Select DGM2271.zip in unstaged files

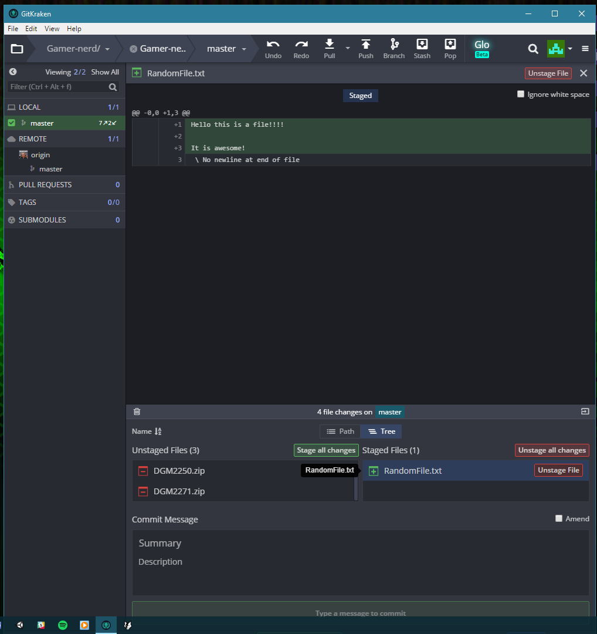[x=243, y=491]
